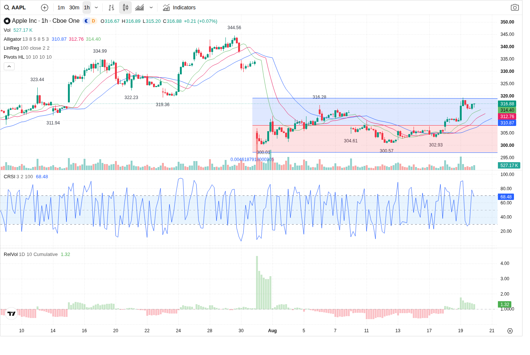The height and width of the screenshot is (355, 530).
Task: Choose the Bars chart style icon
Action: click(x=111, y=7)
